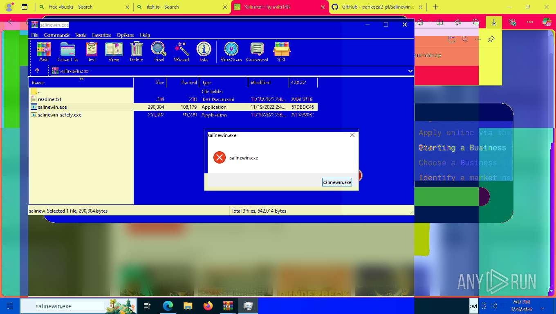Pin the Downloads panel

(491, 39)
